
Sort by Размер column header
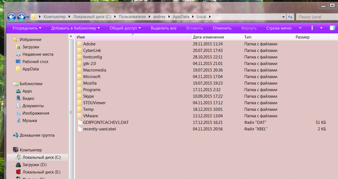(x=311, y=37)
